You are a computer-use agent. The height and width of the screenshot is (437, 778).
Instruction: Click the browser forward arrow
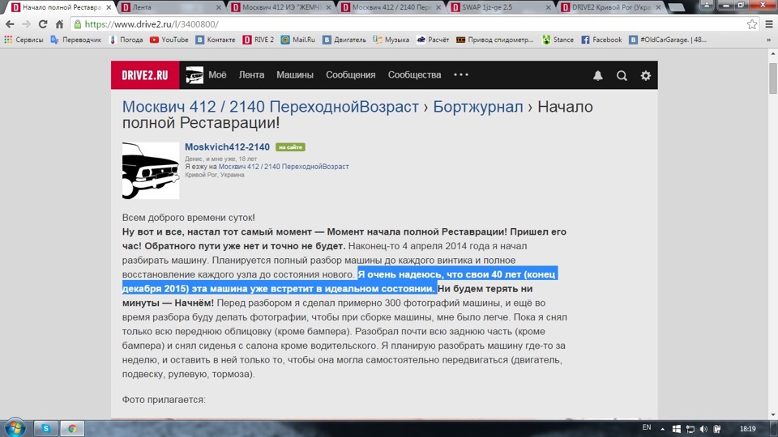[x=26, y=24]
